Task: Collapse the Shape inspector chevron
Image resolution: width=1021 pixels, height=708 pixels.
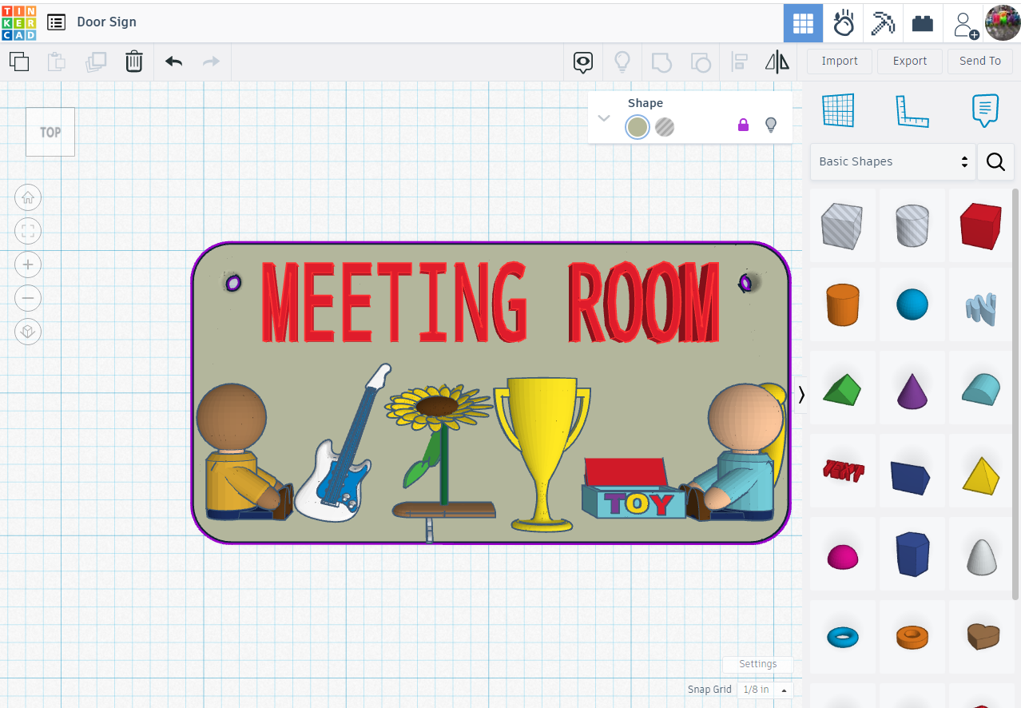Action: [x=604, y=118]
